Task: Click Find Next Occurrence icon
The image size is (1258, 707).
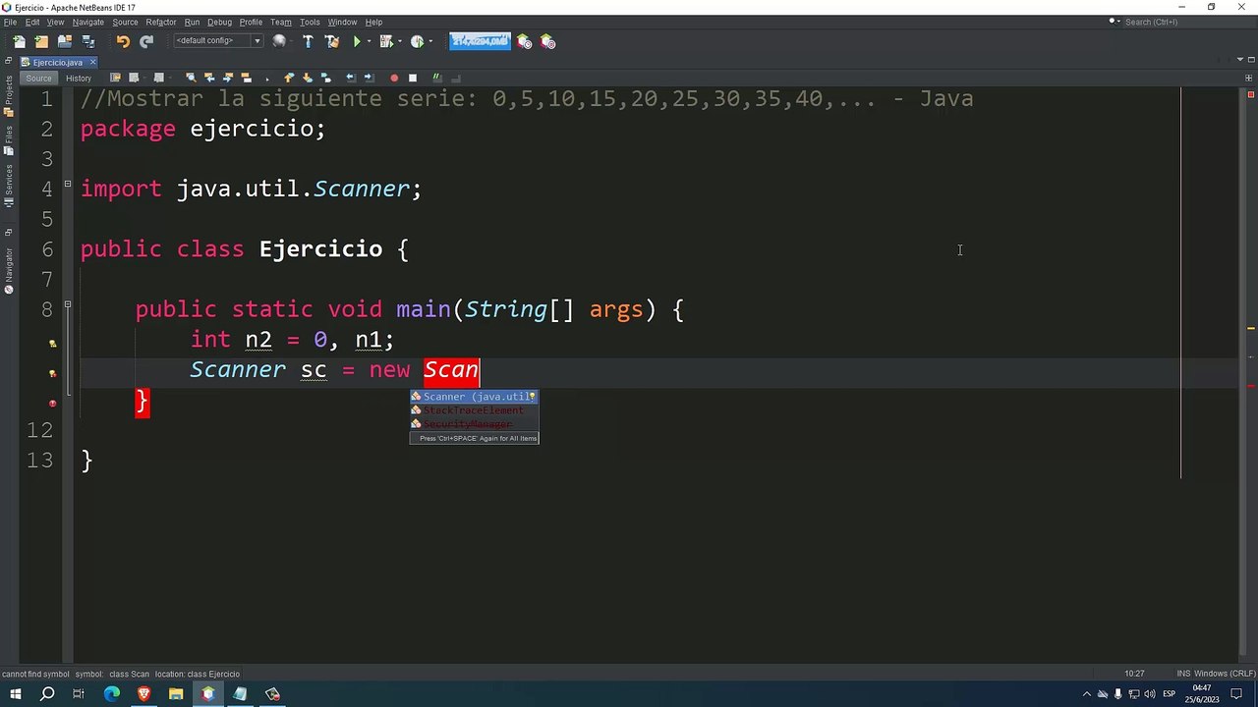Action: 228,78
